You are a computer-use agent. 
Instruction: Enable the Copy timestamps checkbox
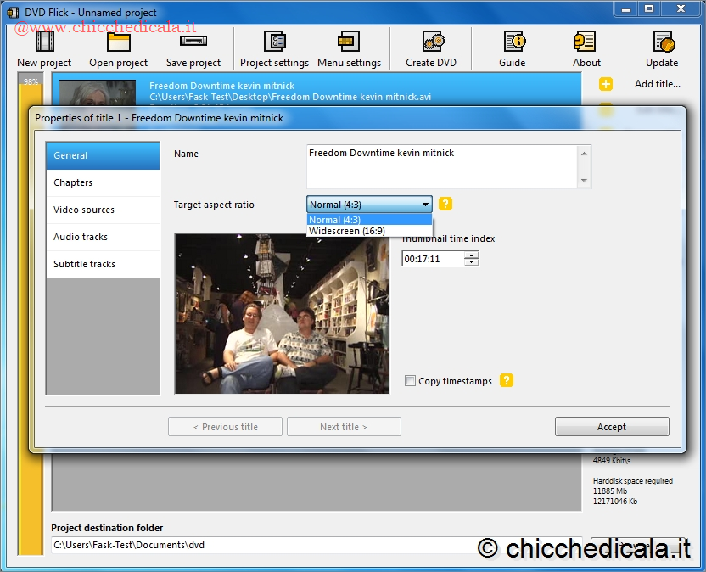411,381
